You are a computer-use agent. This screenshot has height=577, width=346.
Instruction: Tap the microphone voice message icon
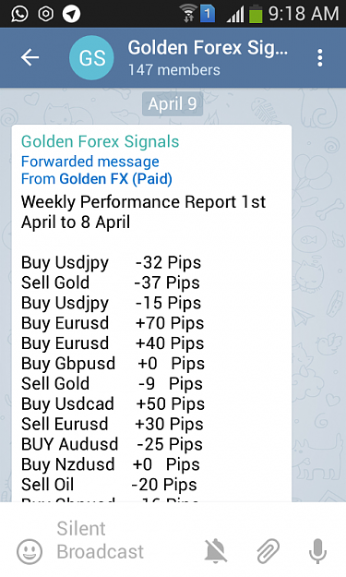(x=317, y=551)
